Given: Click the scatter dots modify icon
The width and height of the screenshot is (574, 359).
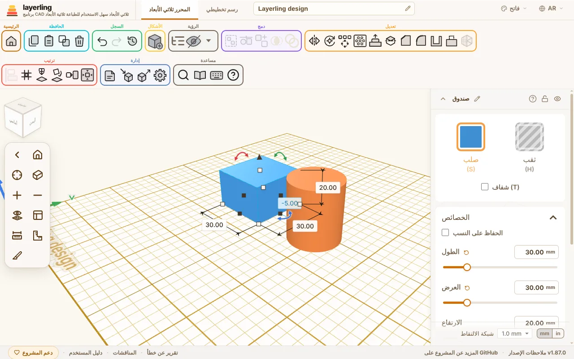Looking at the screenshot, I should click(x=360, y=41).
